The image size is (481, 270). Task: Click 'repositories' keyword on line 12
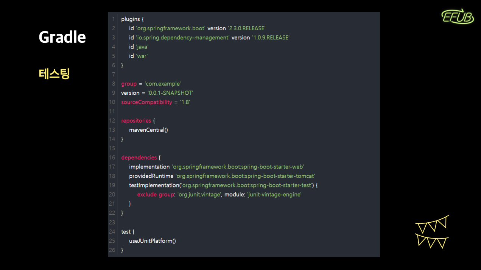pos(136,121)
